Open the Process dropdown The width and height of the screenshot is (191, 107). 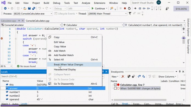click(51, 14)
